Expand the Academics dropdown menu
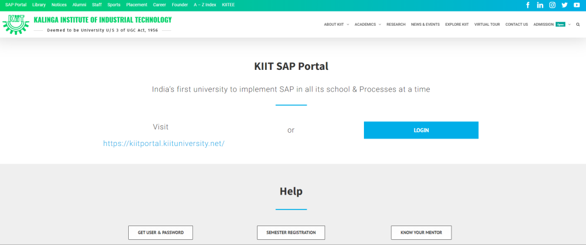The height and width of the screenshot is (245, 586). 368,24
